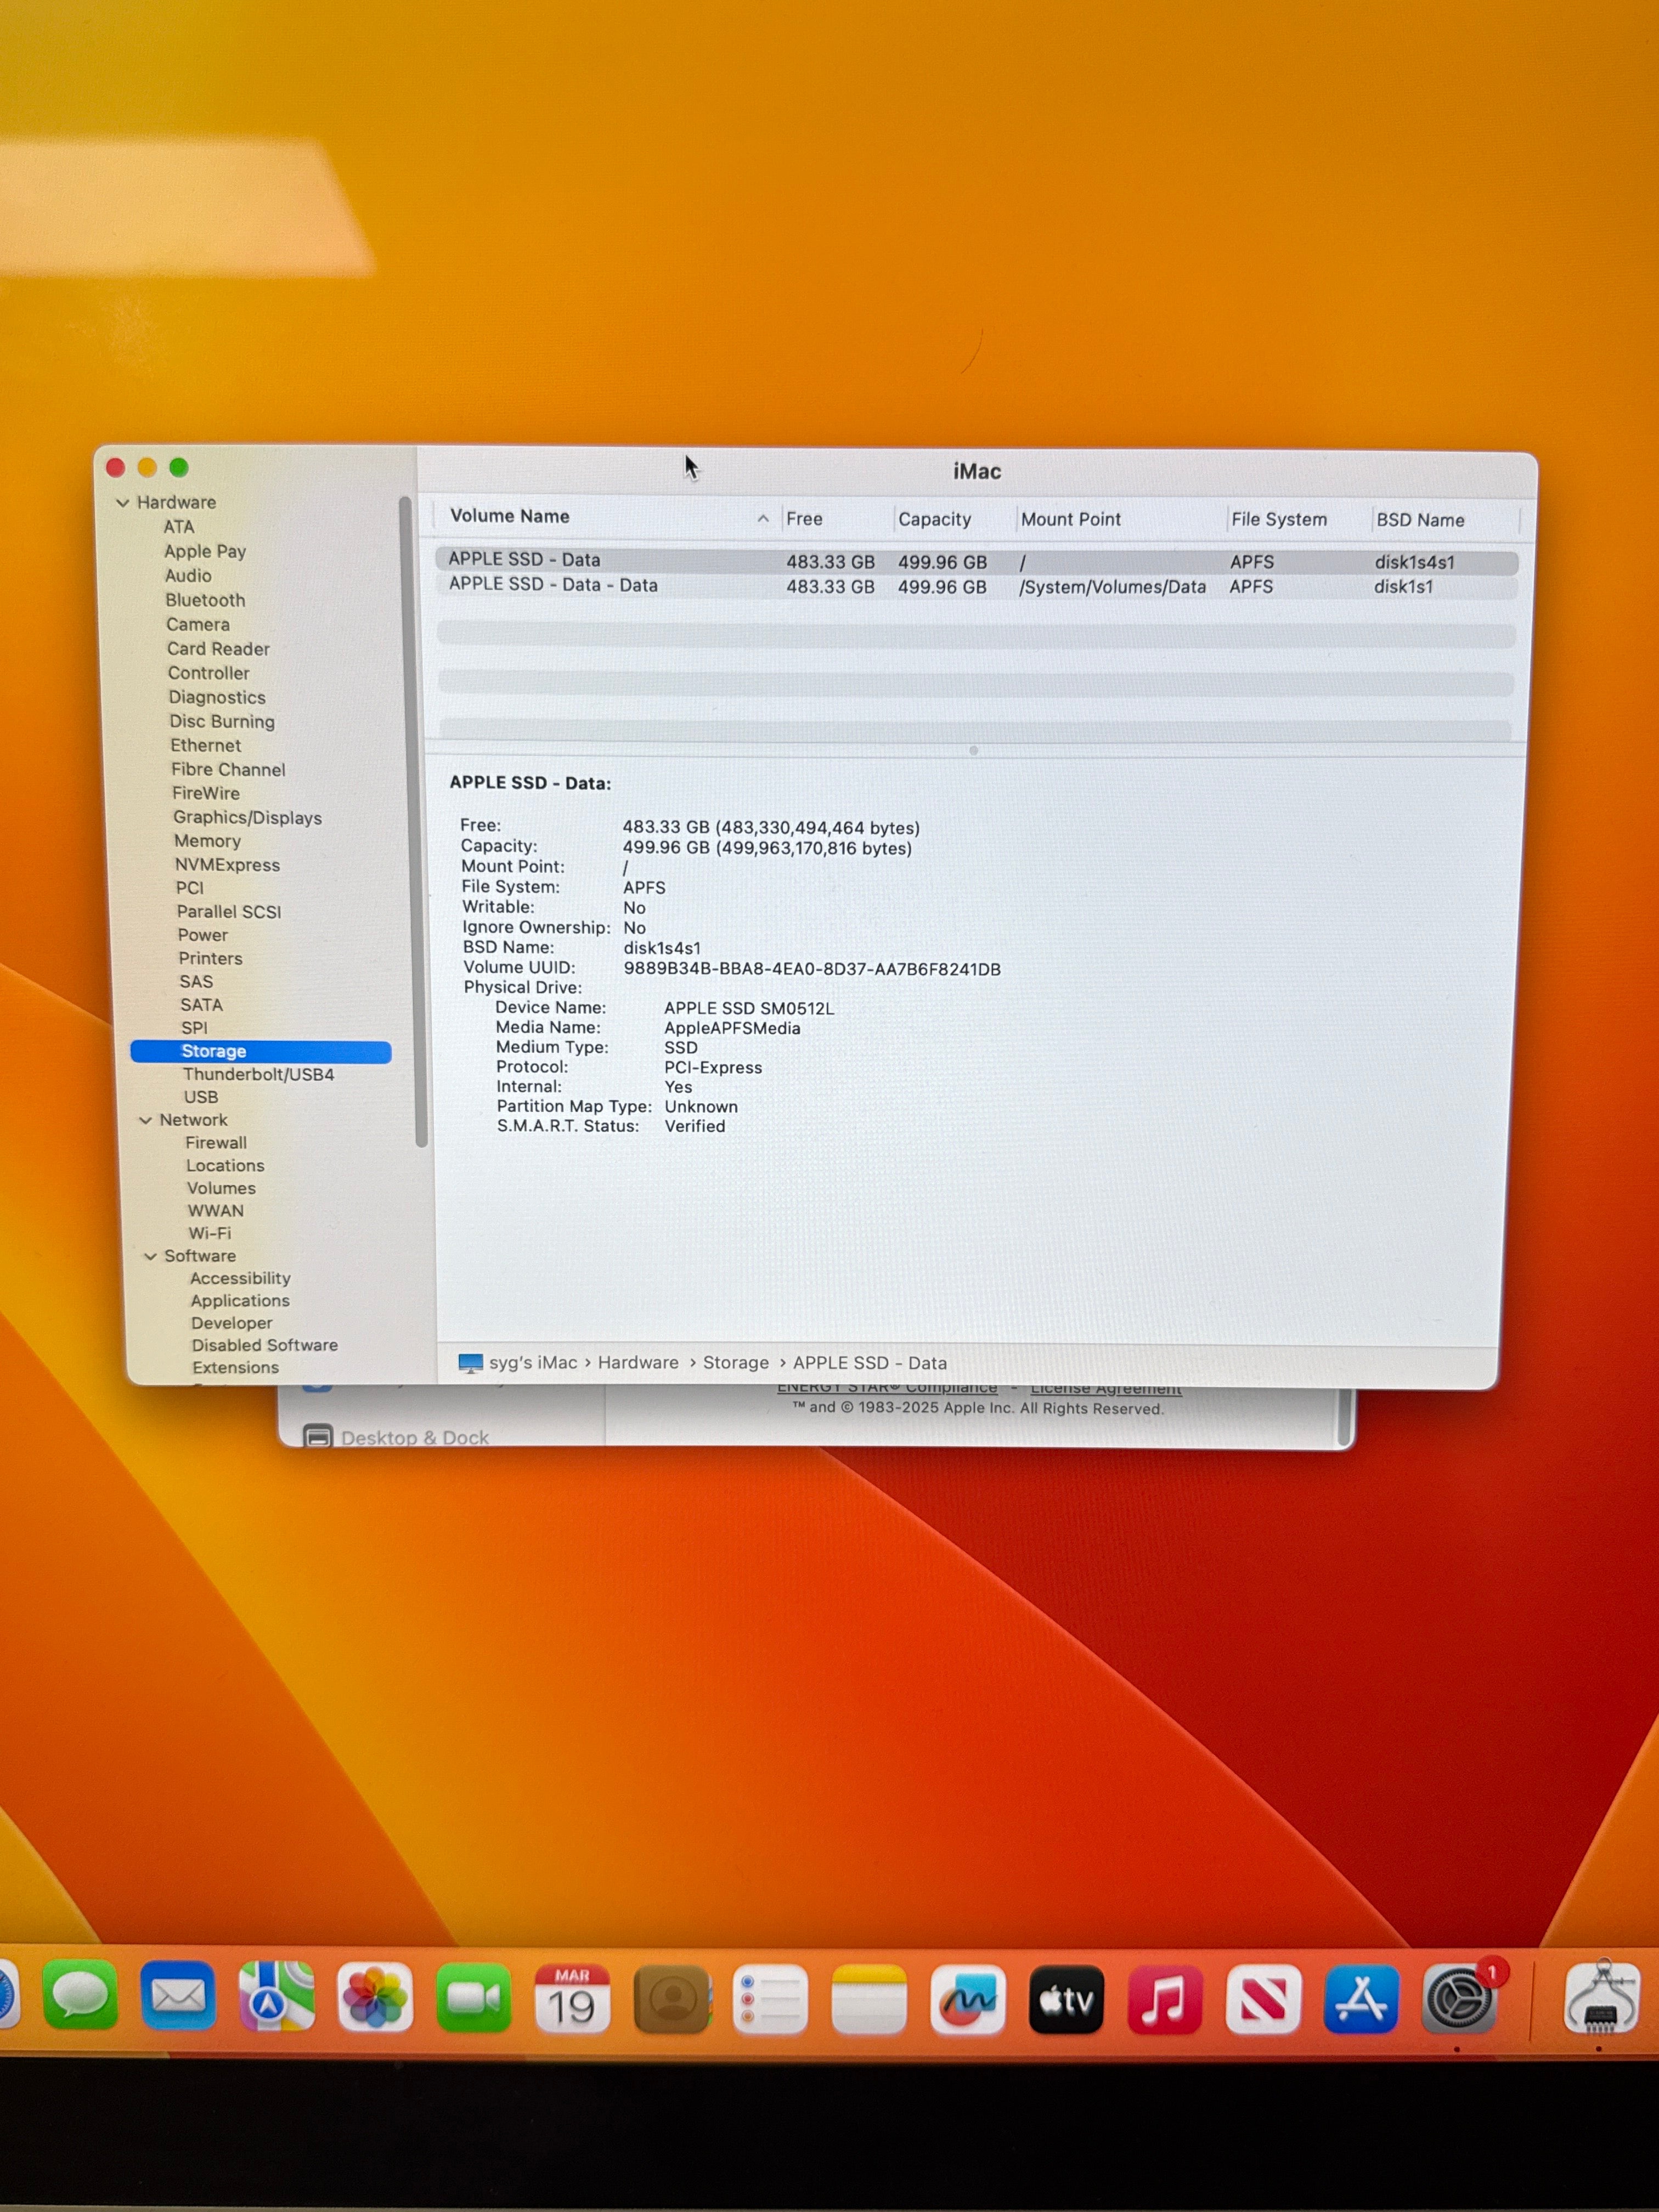Show Audio hardware information
The image size is (1659, 2212).
click(x=188, y=576)
